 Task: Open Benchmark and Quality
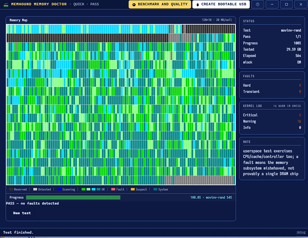(x=159, y=4)
